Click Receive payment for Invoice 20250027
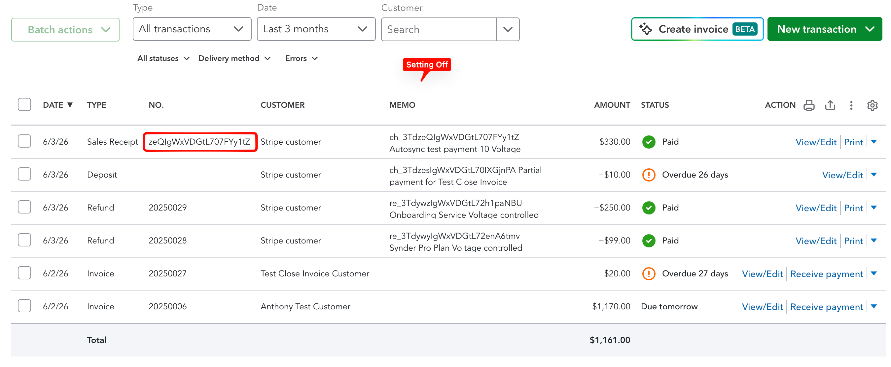This screenshot has height=367, width=891. 827,274
